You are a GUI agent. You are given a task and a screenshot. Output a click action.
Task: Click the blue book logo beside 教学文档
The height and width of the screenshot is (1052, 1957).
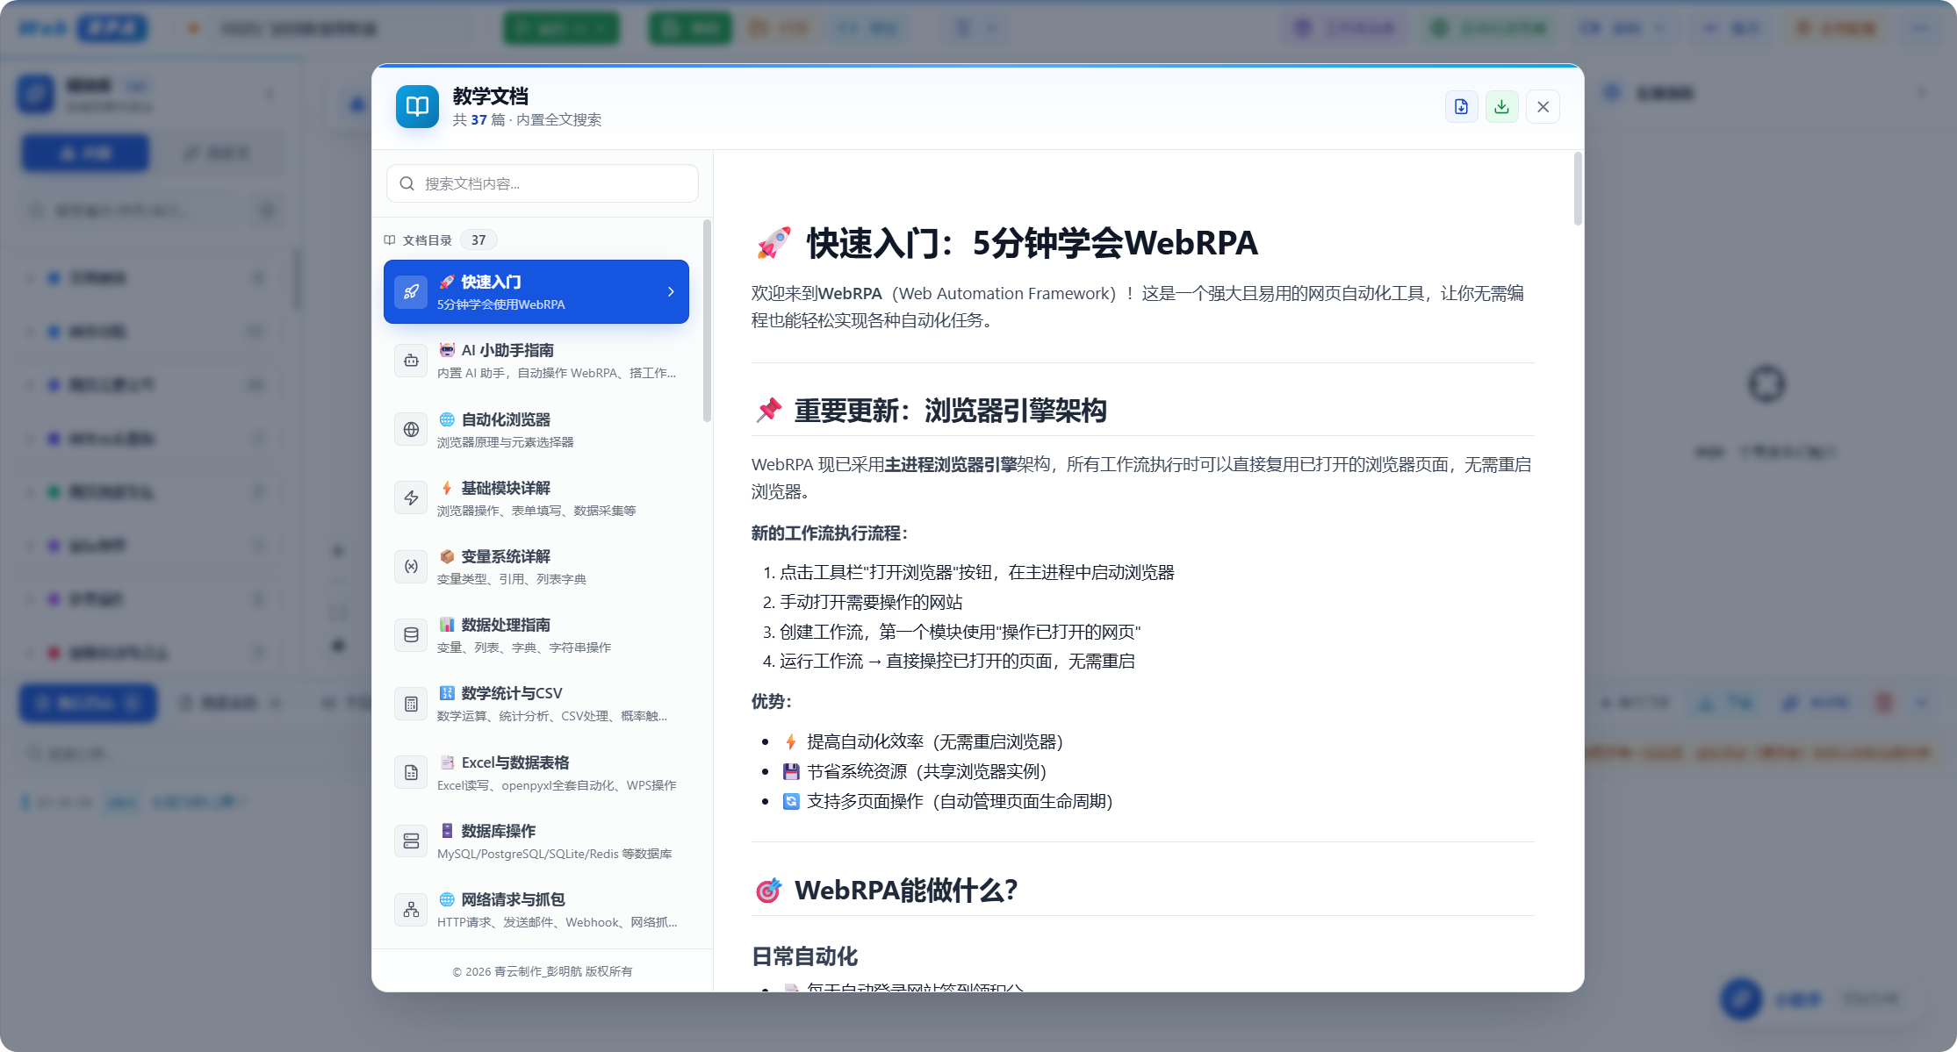pyautogui.click(x=417, y=107)
